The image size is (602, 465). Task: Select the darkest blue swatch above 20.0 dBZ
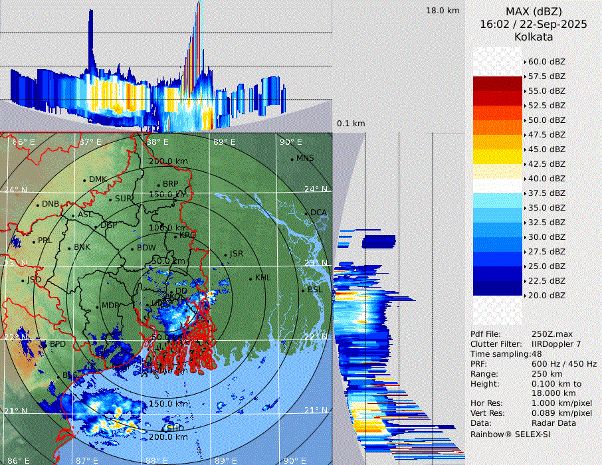click(498, 288)
